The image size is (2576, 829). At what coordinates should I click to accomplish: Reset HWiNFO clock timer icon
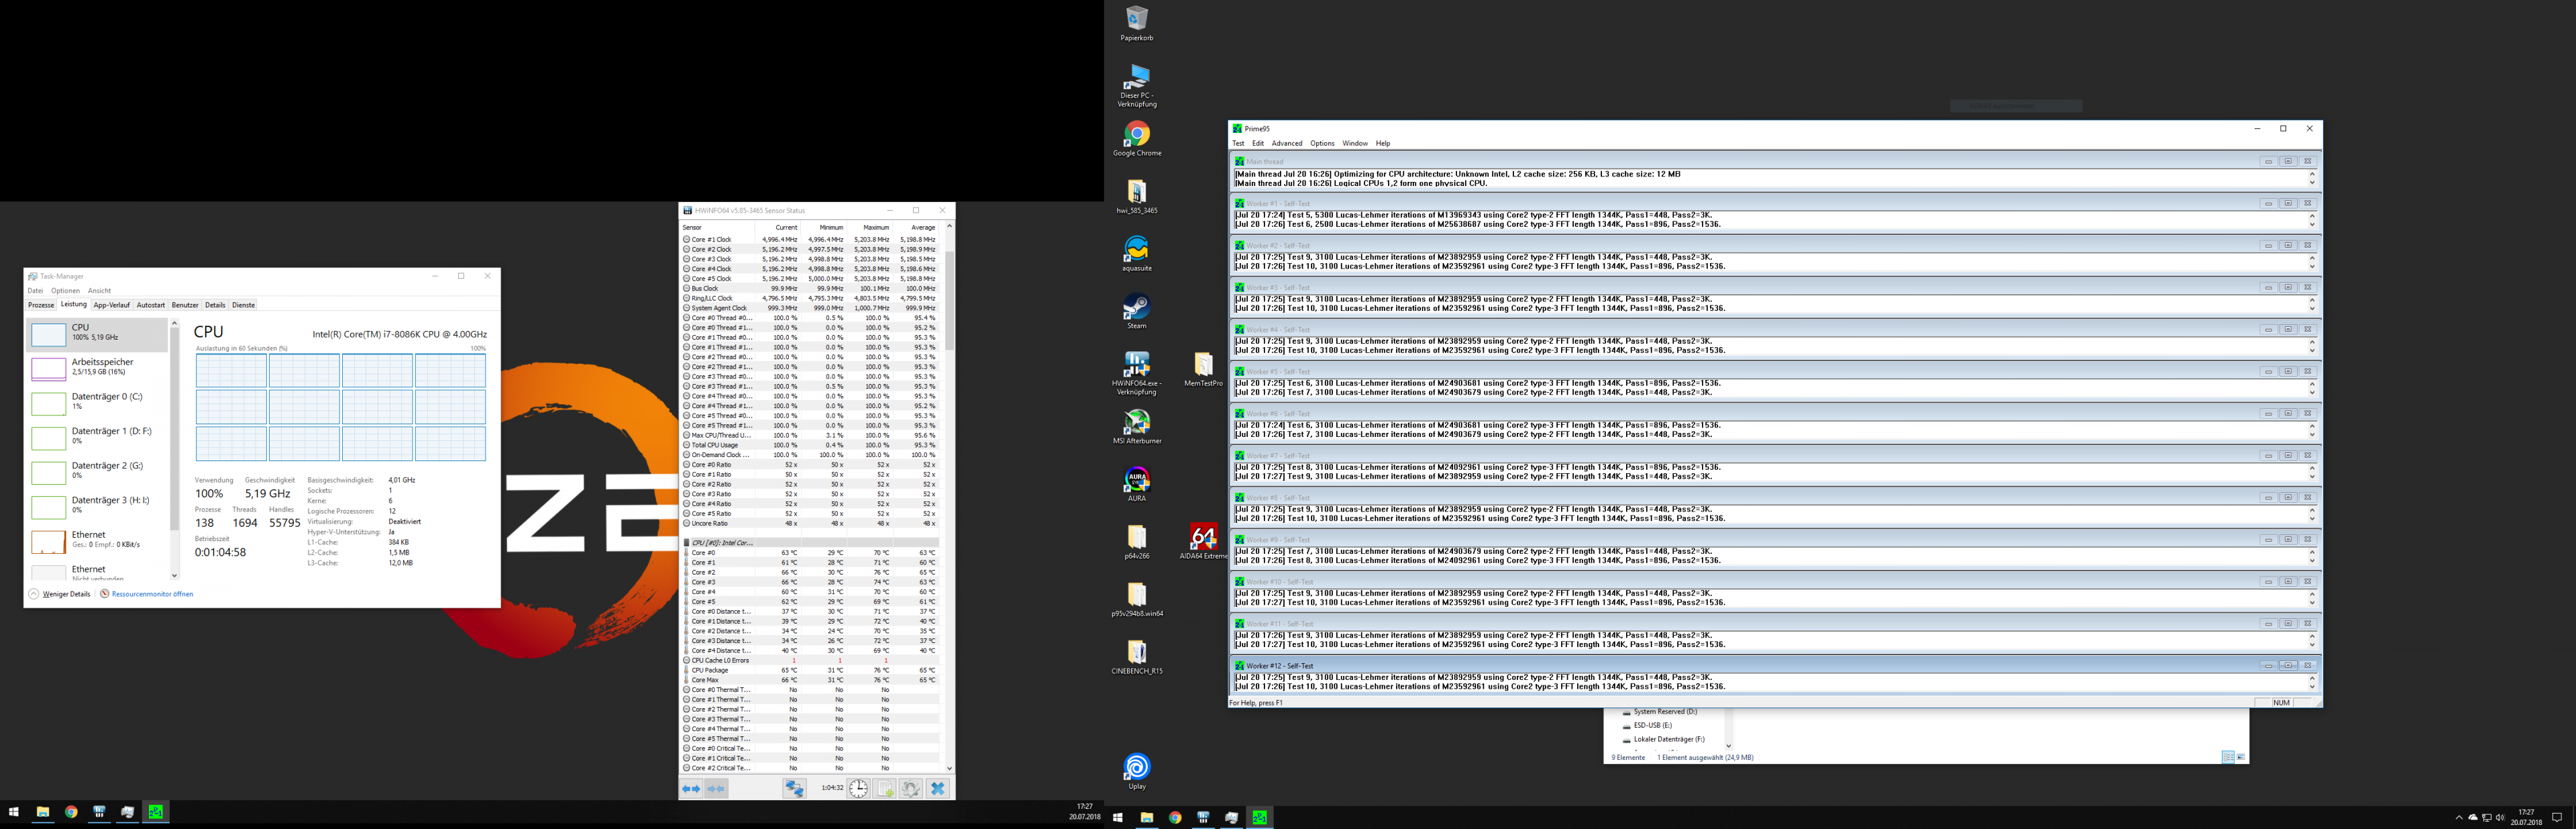[x=859, y=789]
